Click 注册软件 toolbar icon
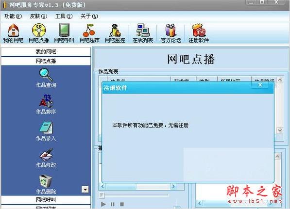290x209 pixels. click(x=199, y=33)
